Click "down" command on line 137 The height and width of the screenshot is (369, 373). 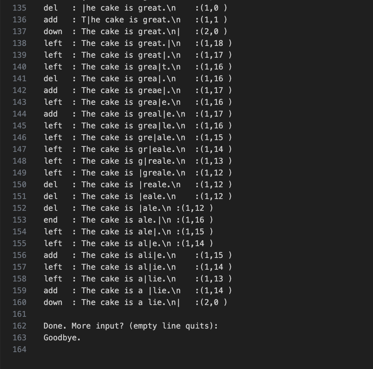point(53,31)
